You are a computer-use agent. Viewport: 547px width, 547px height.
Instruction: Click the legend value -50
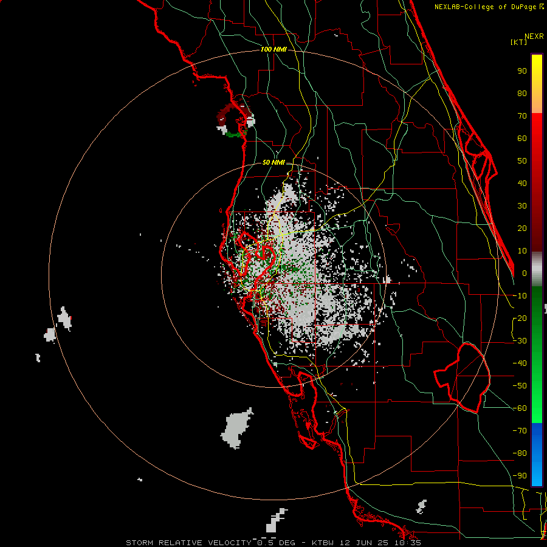click(x=520, y=386)
